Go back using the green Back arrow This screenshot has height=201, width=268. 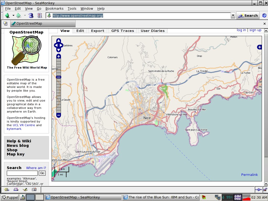pyautogui.click(x=7, y=15)
